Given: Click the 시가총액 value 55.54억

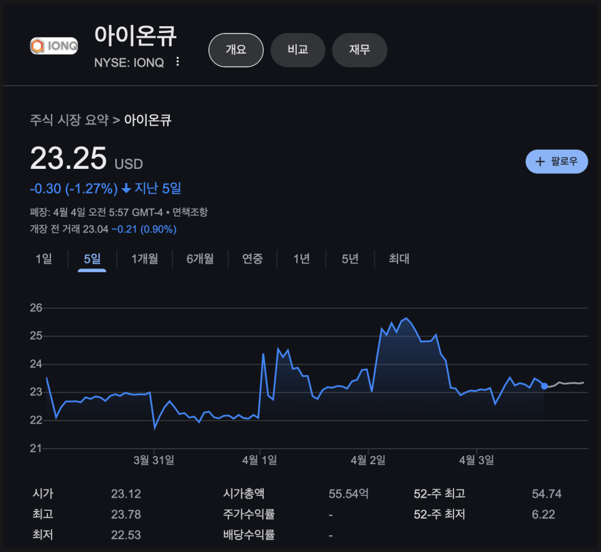Looking at the screenshot, I should [349, 493].
